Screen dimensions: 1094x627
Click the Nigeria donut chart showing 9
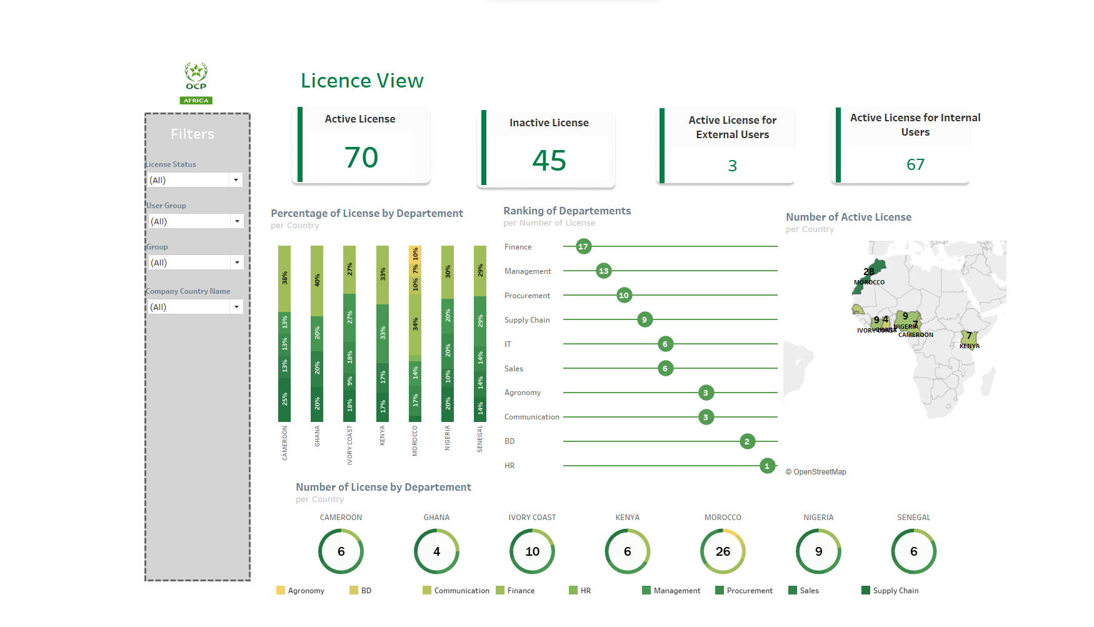(818, 551)
